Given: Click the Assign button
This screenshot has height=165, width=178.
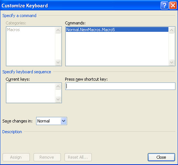Looking at the screenshot, I should pos(16,157).
